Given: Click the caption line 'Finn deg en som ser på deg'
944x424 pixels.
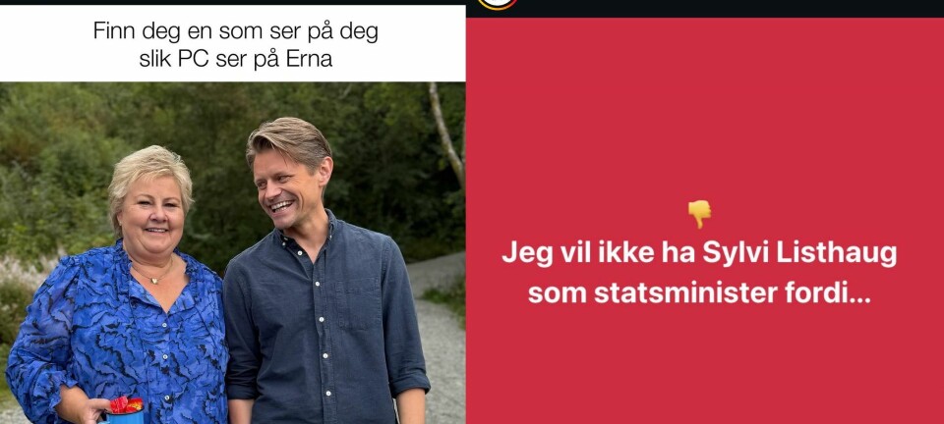Looking at the screenshot, I should 235,31.
